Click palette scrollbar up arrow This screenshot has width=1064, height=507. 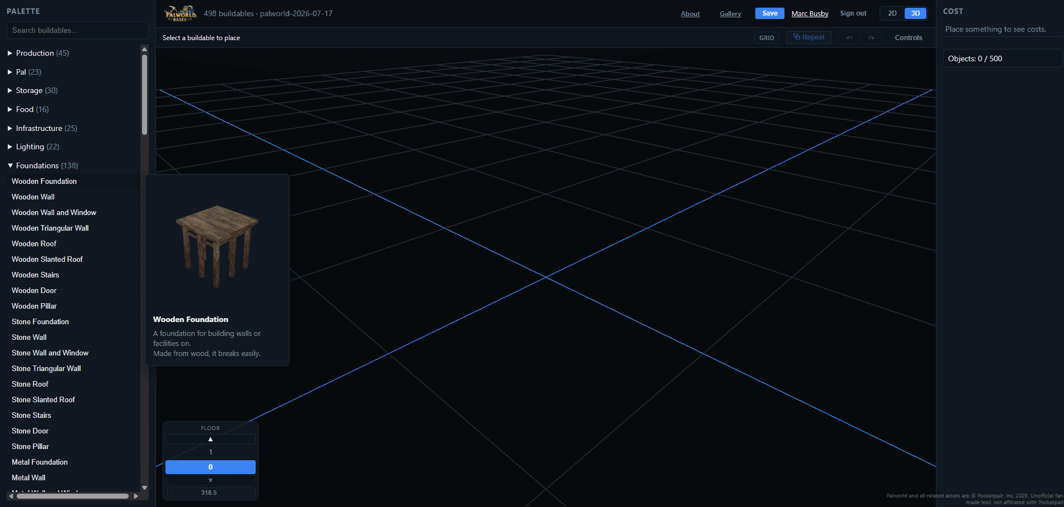pyautogui.click(x=144, y=49)
